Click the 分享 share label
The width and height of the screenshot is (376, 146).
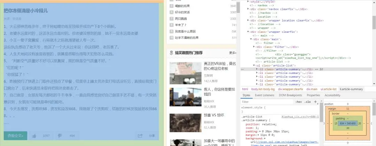coord(152,136)
